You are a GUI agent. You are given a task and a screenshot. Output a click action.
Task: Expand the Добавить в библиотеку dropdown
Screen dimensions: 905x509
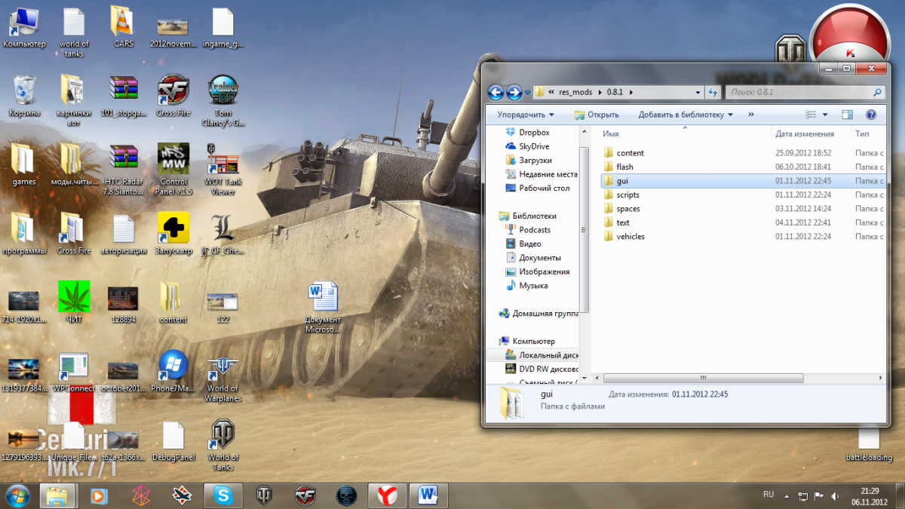[686, 115]
